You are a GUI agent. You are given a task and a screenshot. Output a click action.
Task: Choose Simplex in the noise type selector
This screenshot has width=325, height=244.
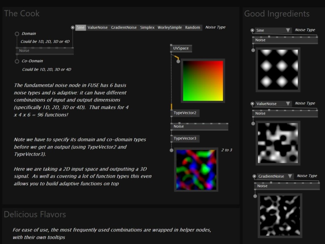(147, 28)
